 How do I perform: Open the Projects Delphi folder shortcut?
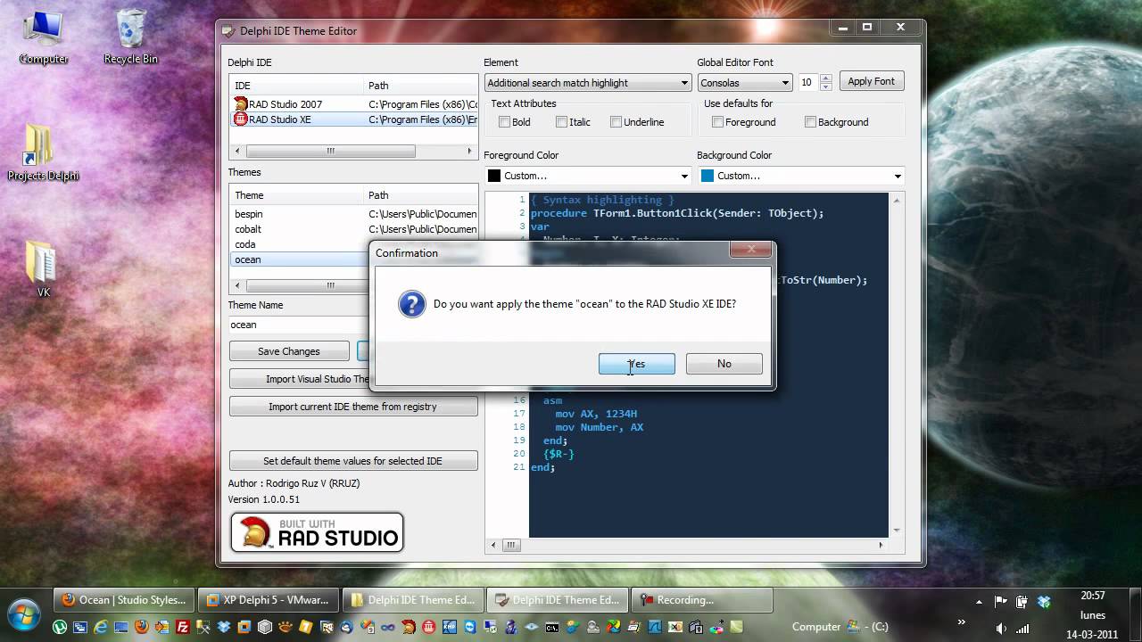43,153
